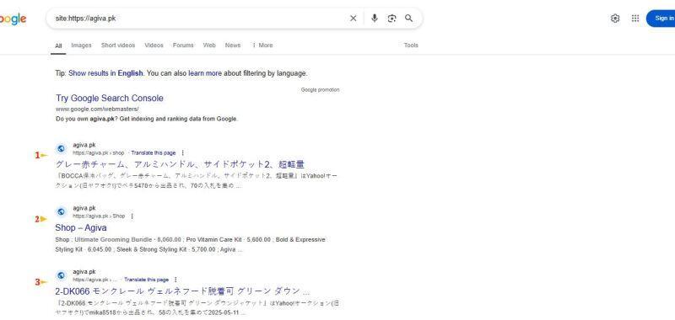
Task: Switch to the Forums tab
Action: [183, 45]
